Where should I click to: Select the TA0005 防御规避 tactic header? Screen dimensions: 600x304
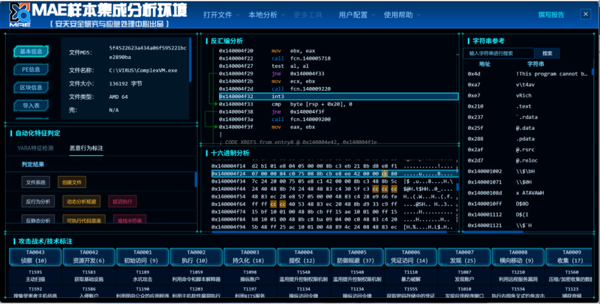(x=357, y=257)
